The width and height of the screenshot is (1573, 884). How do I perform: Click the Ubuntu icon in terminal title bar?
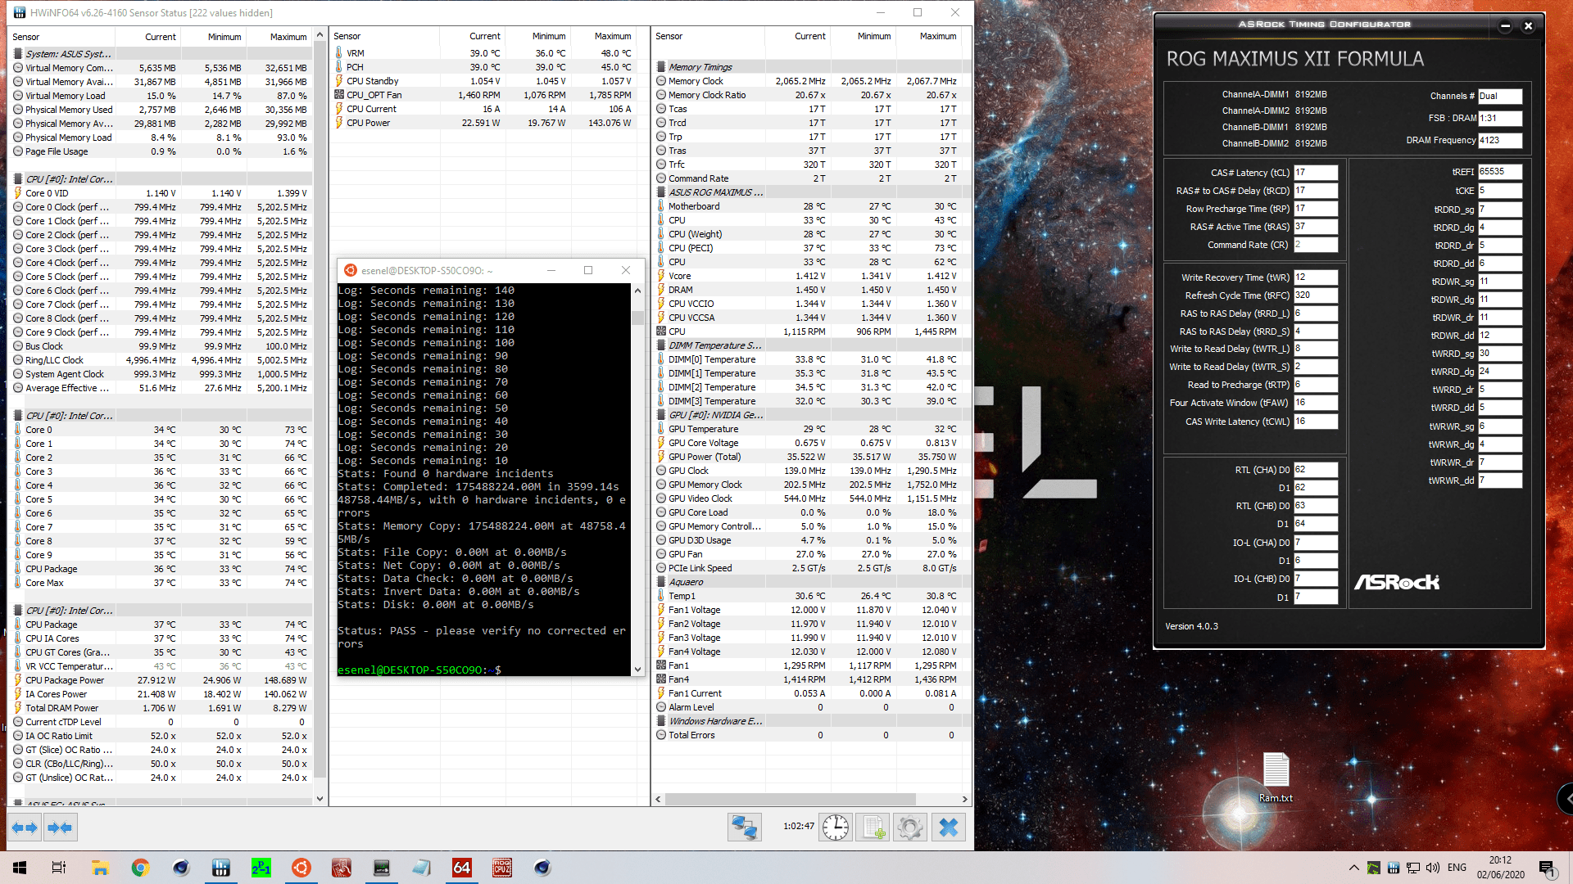351,270
